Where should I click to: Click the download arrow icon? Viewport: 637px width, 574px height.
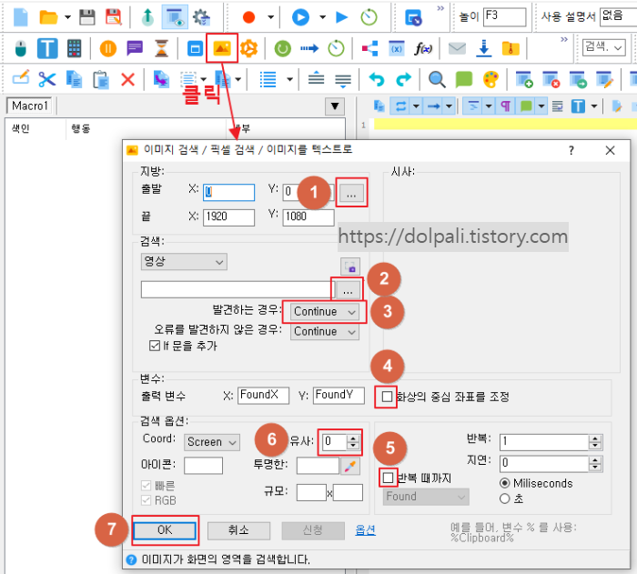coord(484,48)
